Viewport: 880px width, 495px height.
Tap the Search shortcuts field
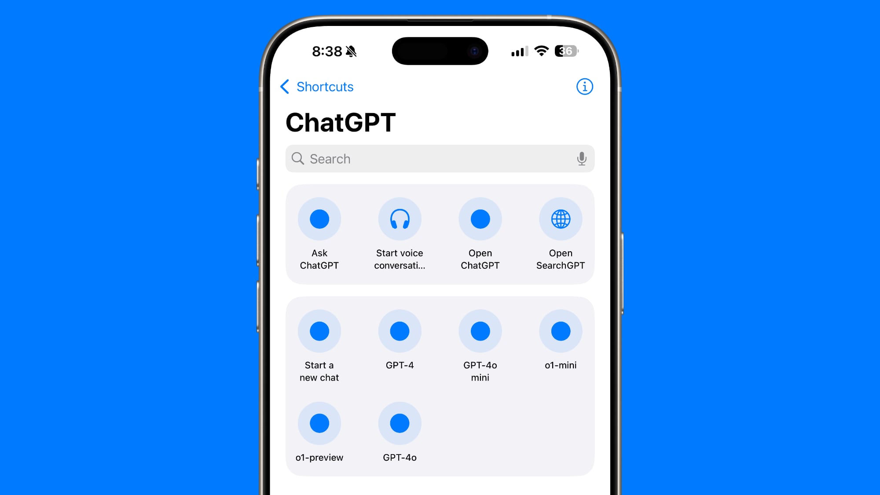tap(440, 158)
